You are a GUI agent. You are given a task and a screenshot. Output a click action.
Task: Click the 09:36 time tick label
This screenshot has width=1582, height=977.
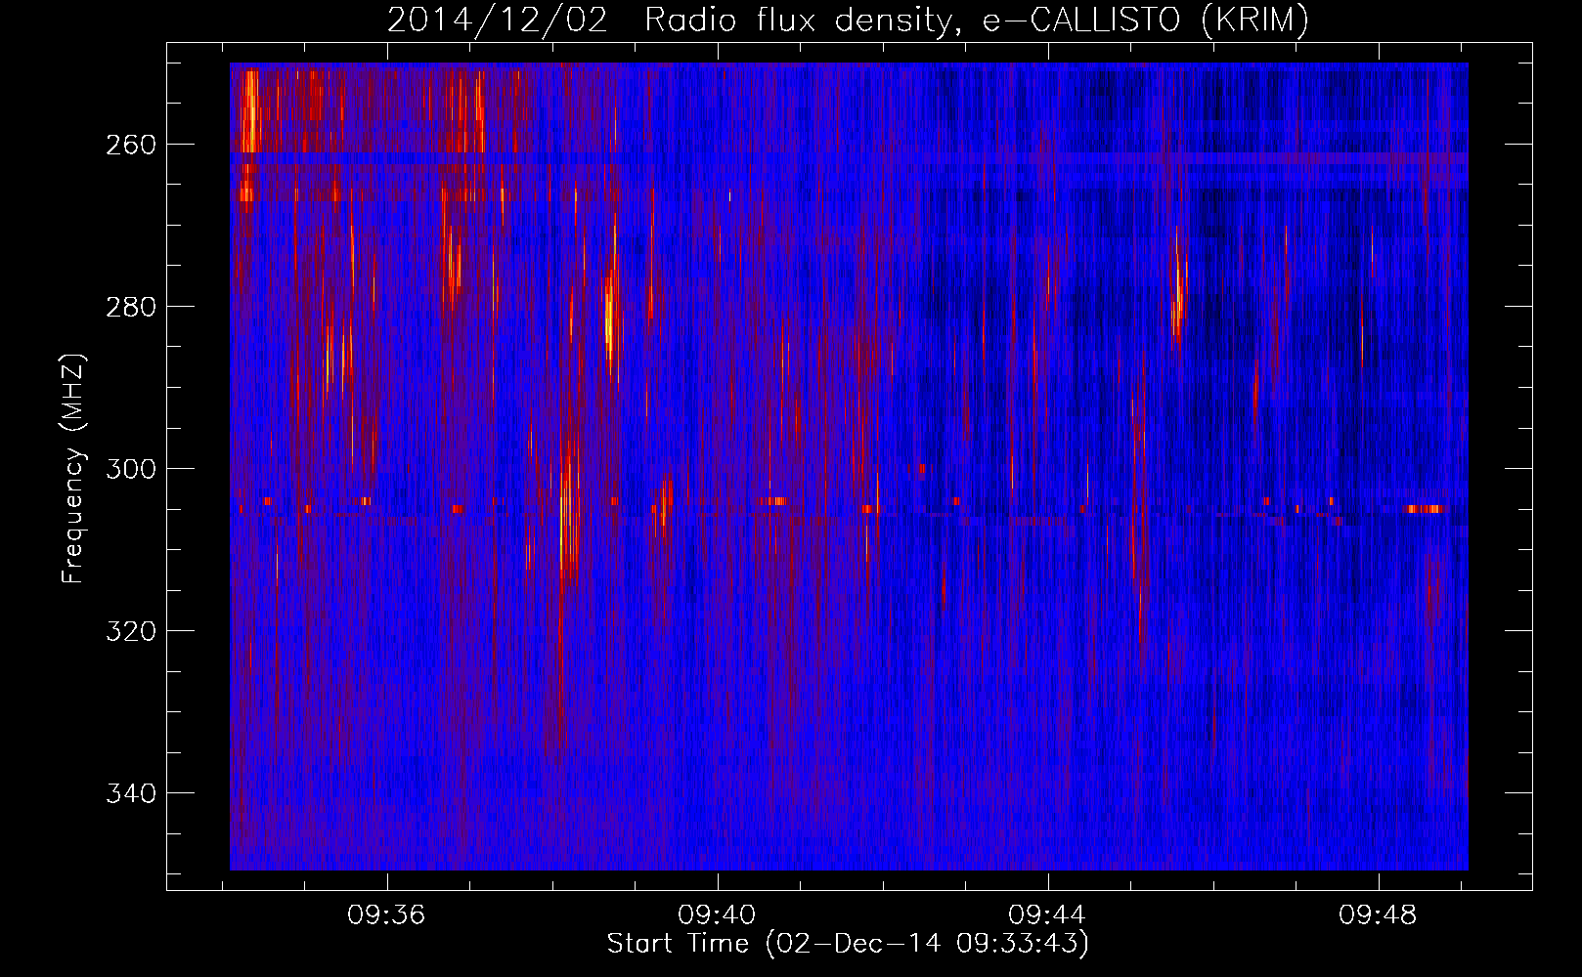click(386, 915)
